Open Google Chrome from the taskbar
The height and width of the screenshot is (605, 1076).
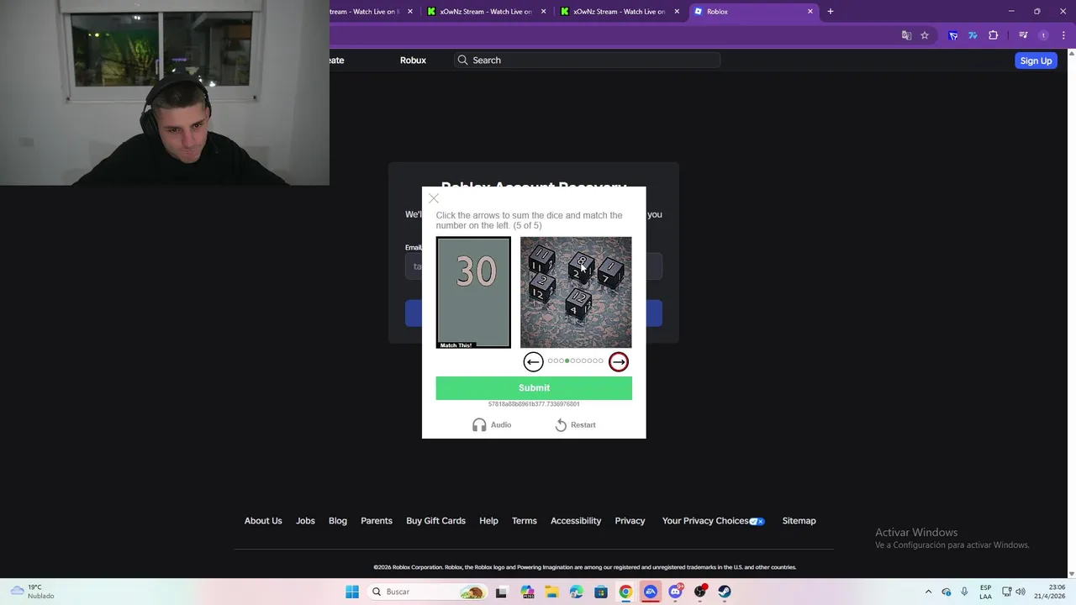(x=625, y=592)
